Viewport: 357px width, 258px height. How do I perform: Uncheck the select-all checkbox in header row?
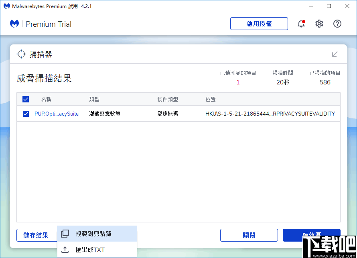click(x=26, y=99)
